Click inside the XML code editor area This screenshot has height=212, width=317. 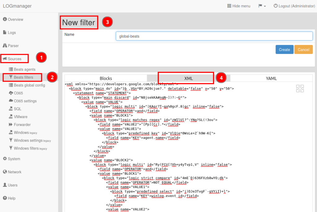(x=189, y=147)
